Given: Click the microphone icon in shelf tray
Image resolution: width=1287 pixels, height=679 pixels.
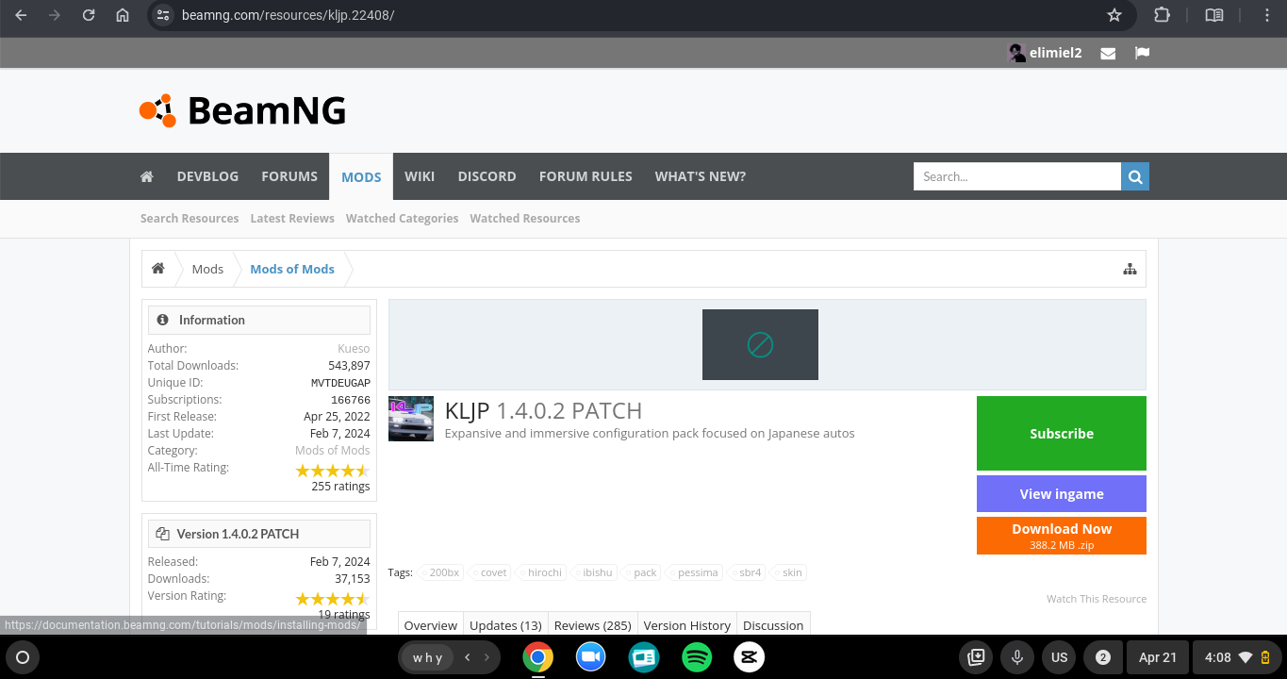Looking at the screenshot, I should pos(1018,657).
